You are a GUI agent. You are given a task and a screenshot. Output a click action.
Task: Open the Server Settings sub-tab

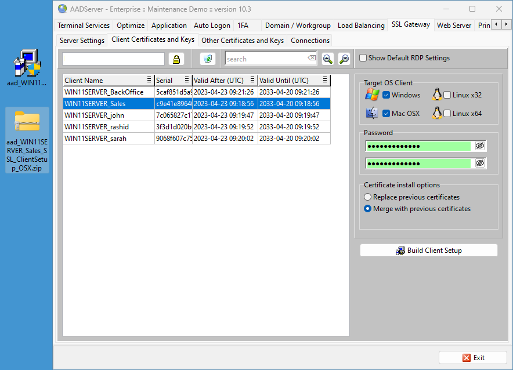tap(82, 41)
